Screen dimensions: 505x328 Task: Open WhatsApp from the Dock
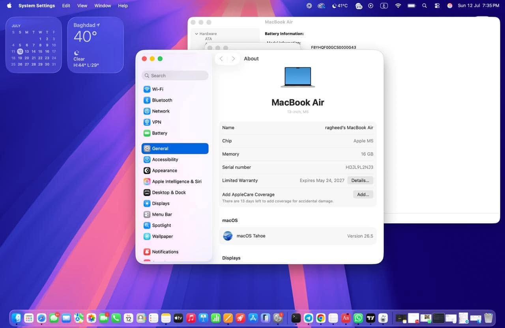(358, 318)
